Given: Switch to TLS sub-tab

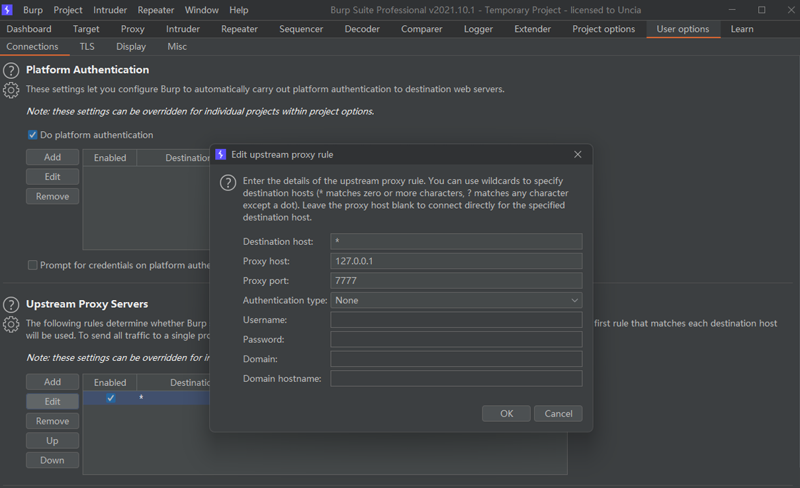Looking at the screenshot, I should tap(87, 47).
